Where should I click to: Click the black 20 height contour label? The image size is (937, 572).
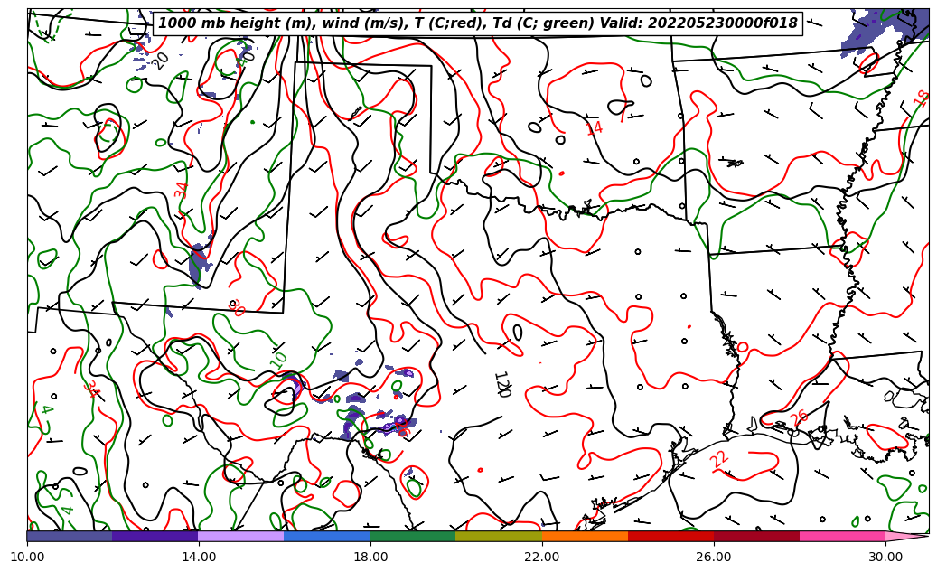[161, 61]
